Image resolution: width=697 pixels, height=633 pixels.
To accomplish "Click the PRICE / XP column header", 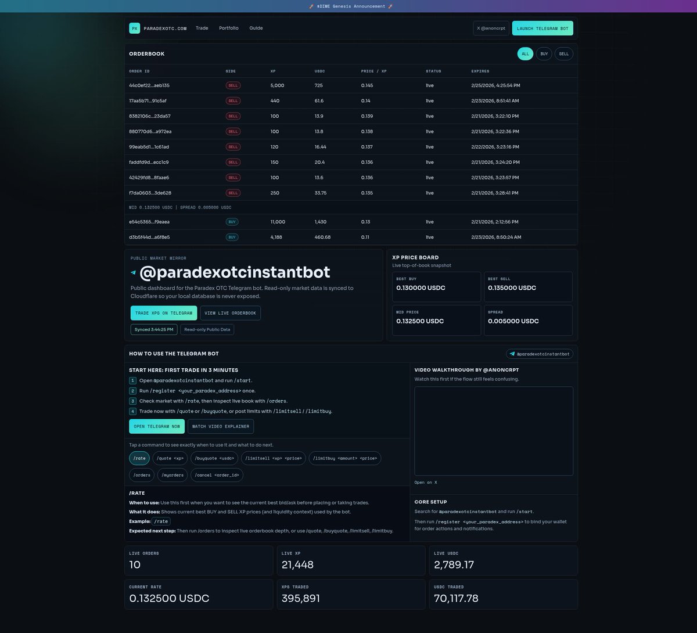I will (373, 71).
